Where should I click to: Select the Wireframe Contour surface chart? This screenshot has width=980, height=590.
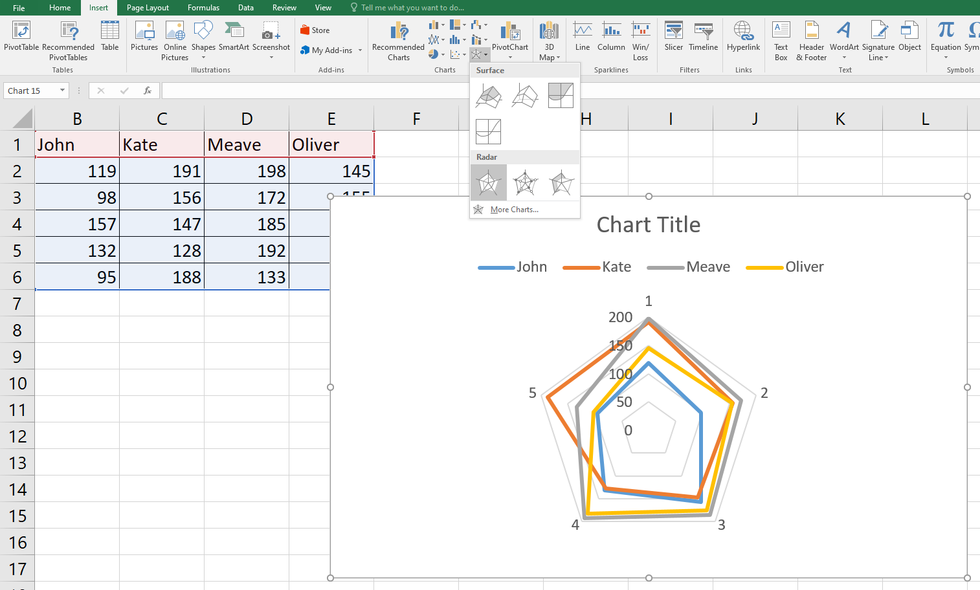coord(489,131)
